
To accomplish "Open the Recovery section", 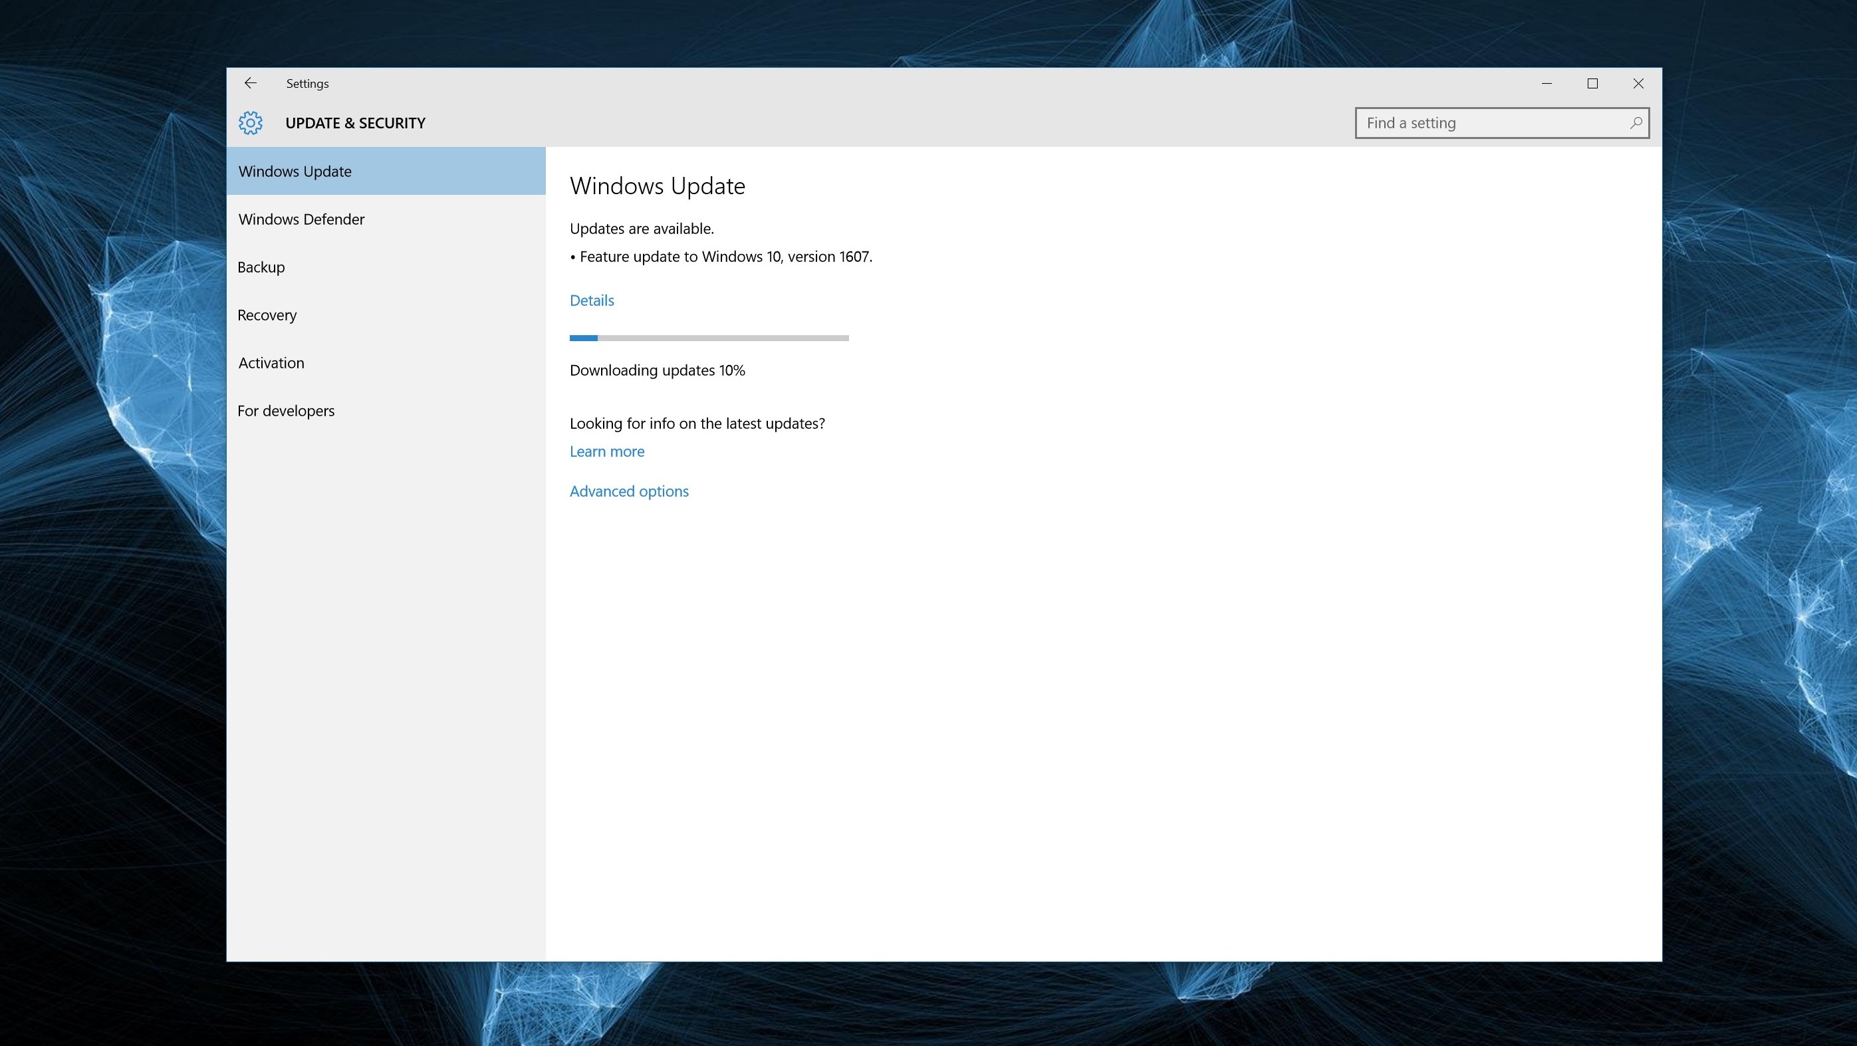I will coord(267,315).
